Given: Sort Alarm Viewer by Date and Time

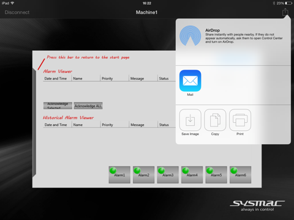Looking at the screenshot, I should [x=57, y=78].
